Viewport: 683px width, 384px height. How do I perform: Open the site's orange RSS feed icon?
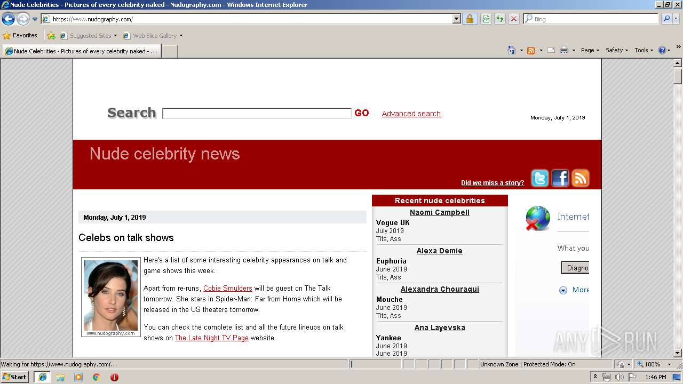580,178
